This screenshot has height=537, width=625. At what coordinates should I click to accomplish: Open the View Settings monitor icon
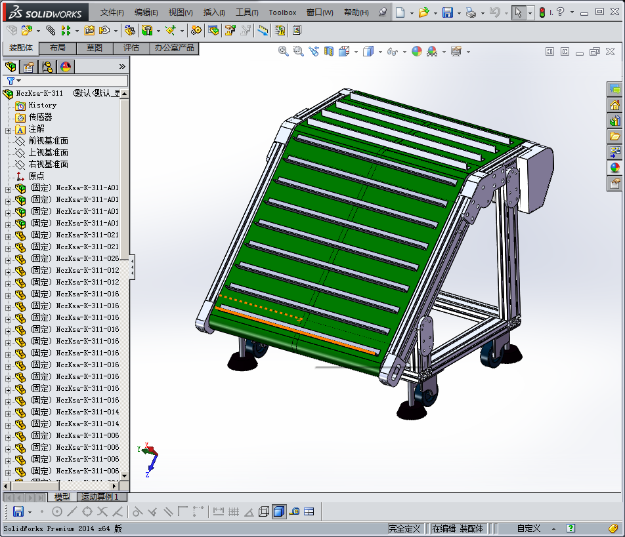(x=456, y=51)
